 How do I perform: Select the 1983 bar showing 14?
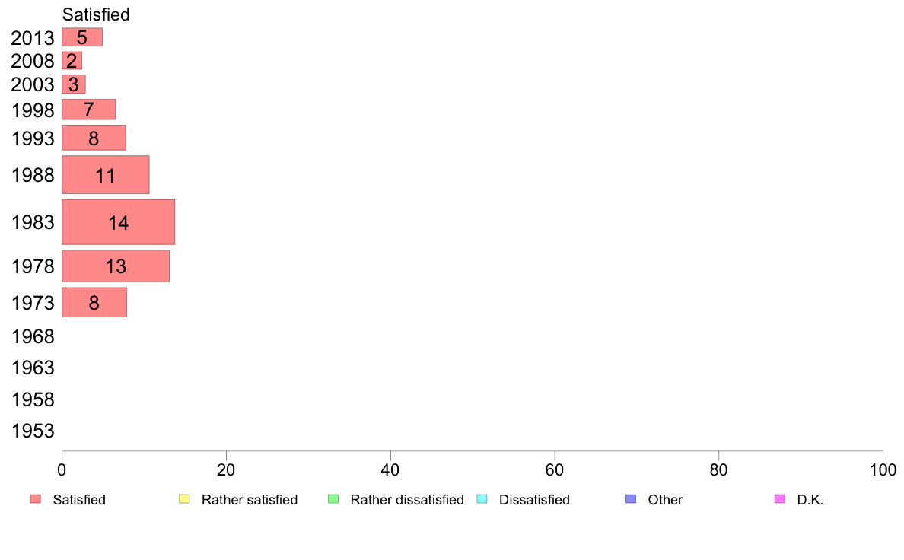(x=118, y=222)
